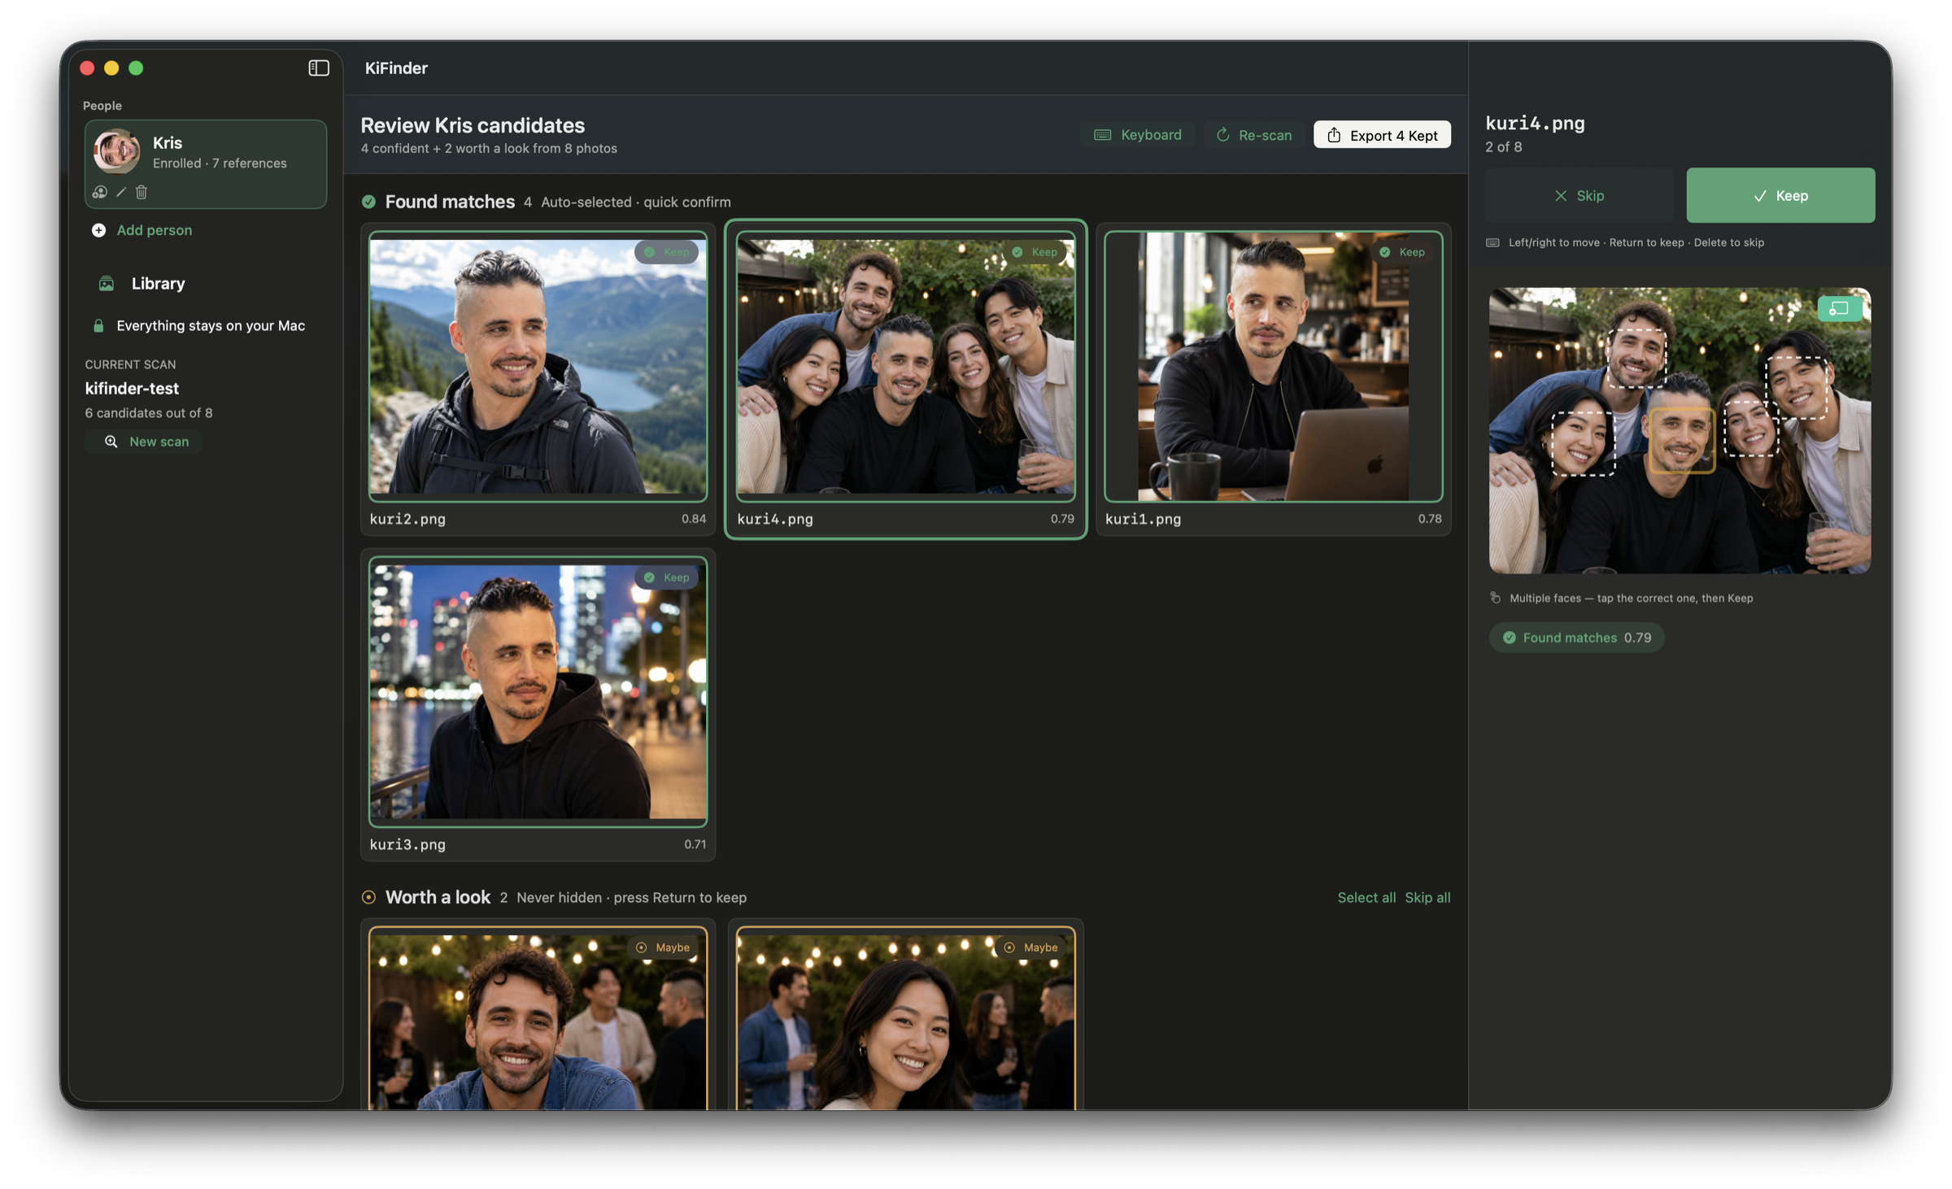Click Select all in Worth a look

[1366, 897]
